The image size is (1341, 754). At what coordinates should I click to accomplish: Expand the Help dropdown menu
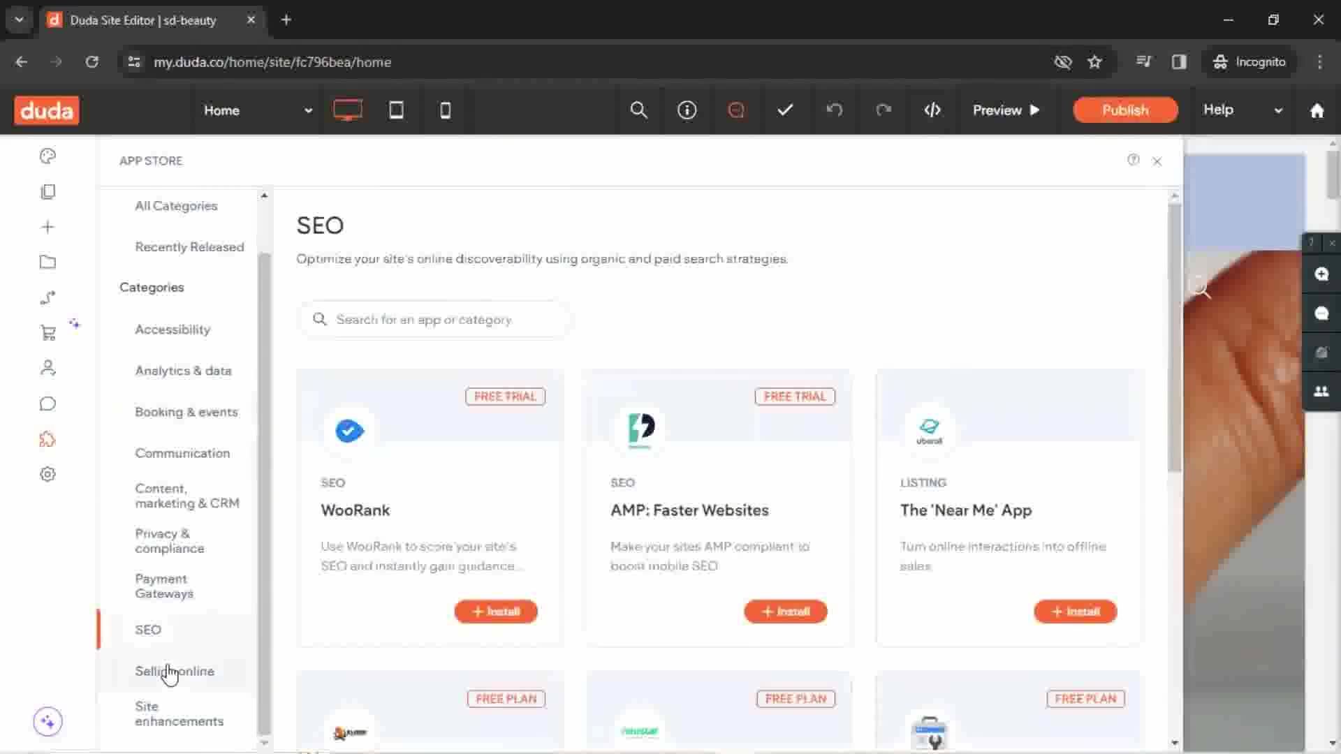(x=1243, y=110)
